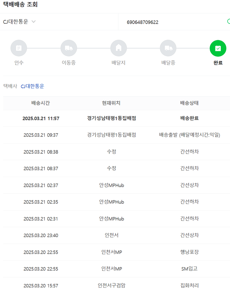This screenshot has width=230, height=292.
Task: Click the 인수 pickup step icon
Action: pos(19,48)
